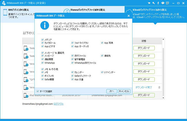The width and height of the screenshot is (187, 121).
Task: Uncheck the カメラロール checkbox
Action: click(x=42, y=43)
